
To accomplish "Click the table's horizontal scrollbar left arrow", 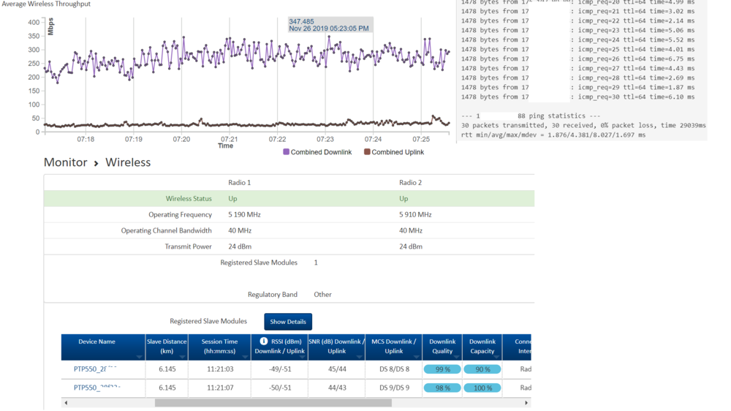I will [66, 403].
